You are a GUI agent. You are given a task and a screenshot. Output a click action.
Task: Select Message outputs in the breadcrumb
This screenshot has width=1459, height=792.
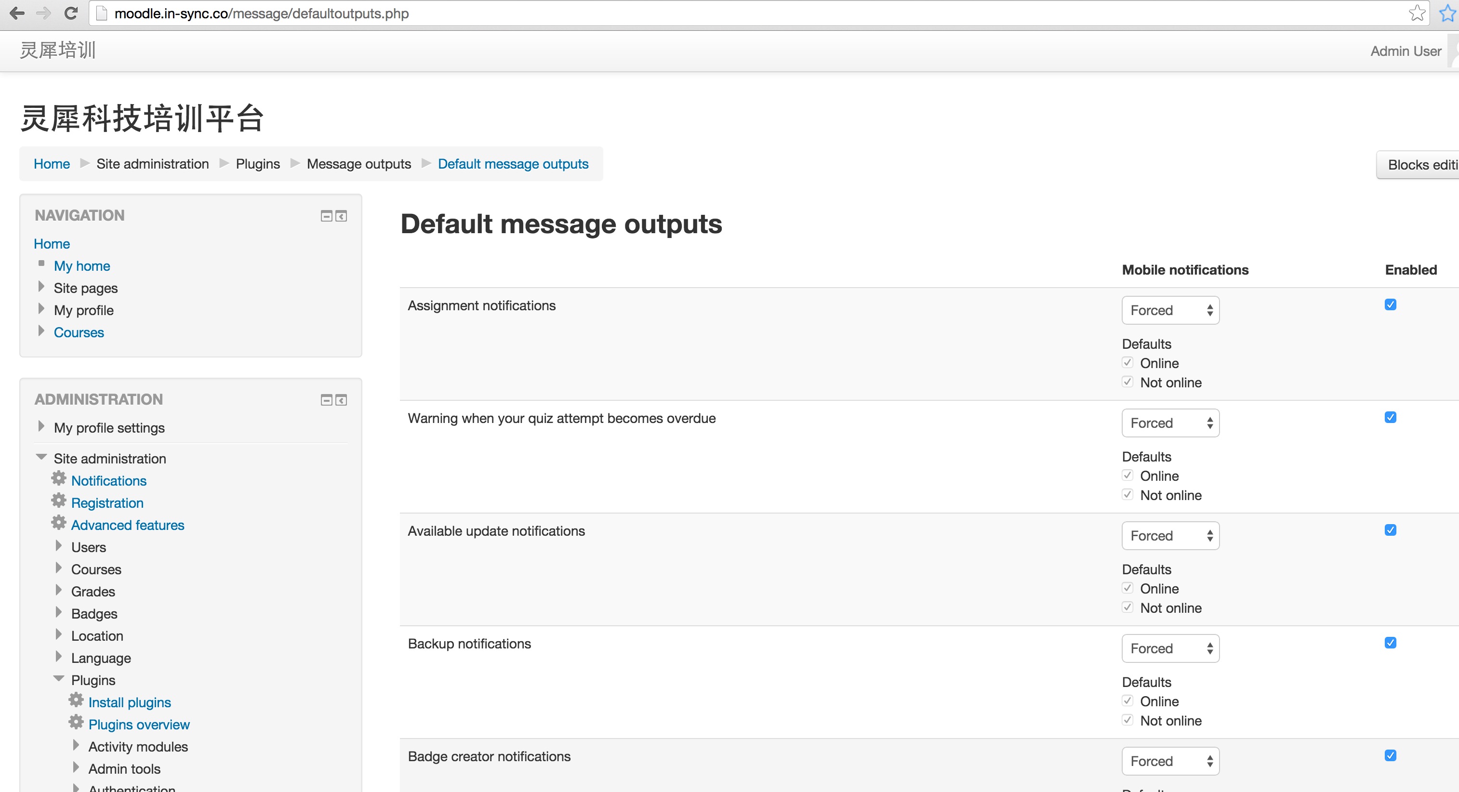coord(358,164)
